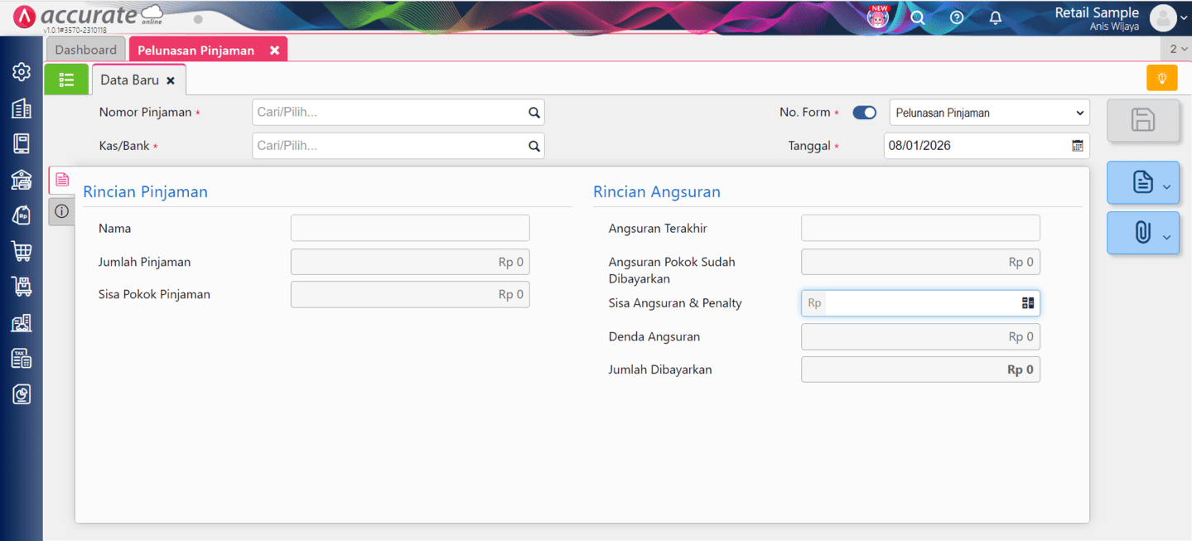Click the green list view button
This screenshot has width=1192, height=541.
pos(66,80)
